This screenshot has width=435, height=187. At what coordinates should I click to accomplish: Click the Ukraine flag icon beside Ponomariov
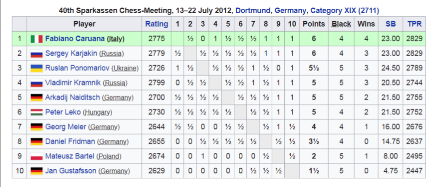click(37, 68)
